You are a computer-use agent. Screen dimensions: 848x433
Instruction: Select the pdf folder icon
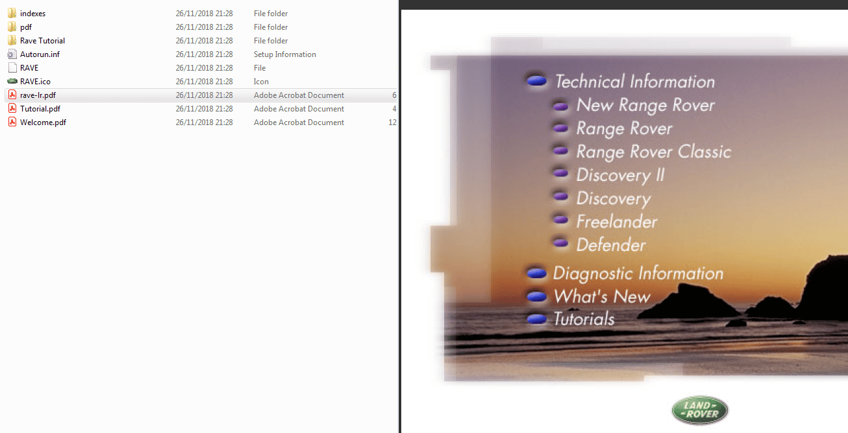pos(12,27)
